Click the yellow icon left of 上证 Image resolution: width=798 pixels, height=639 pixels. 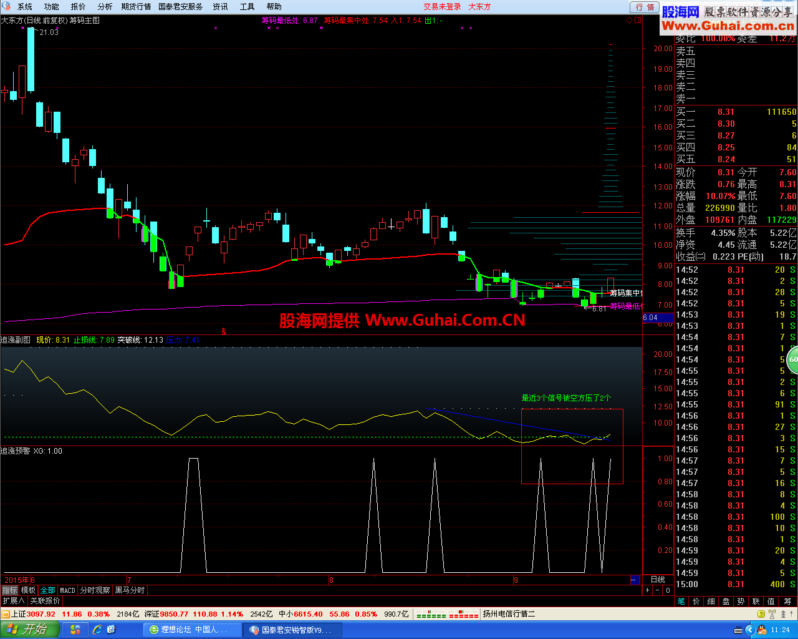coord(5,614)
